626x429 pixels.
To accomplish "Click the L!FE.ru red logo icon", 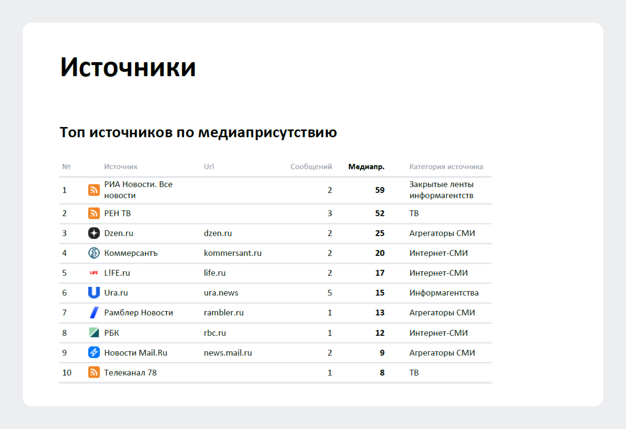I will 94,273.
